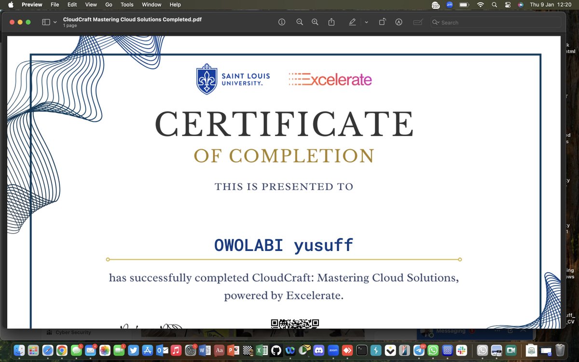Expand highlight color options chevron
The image size is (579, 362).
pyautogui.click(x=366, y=22)
